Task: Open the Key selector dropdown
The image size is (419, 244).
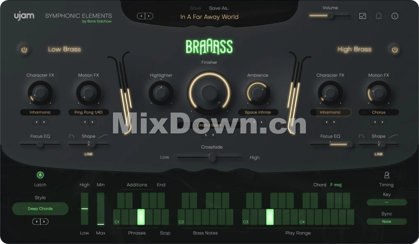Action: (x=387, y=202)
